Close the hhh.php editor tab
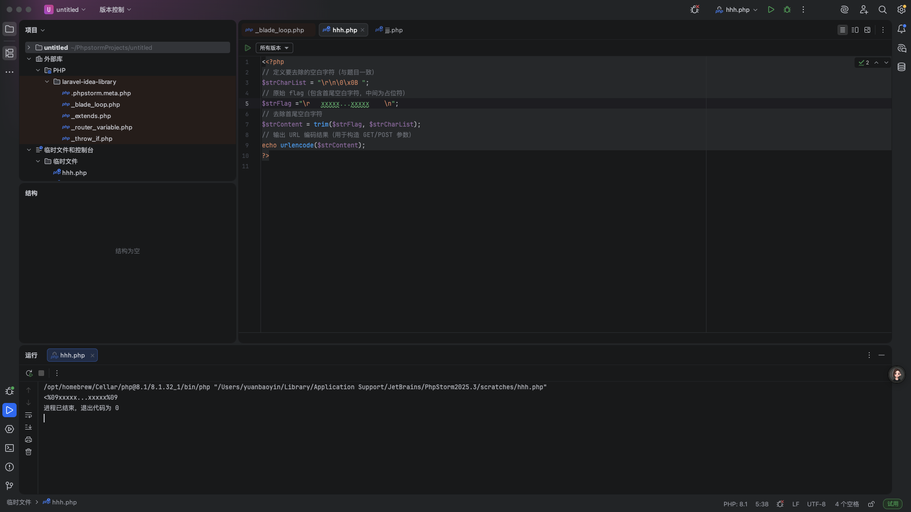911x512 pixels. 363,30
